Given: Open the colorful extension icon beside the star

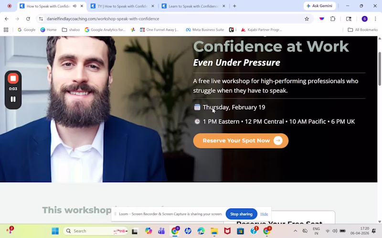Looking at the screenshot, I should [x=321, y=19].
